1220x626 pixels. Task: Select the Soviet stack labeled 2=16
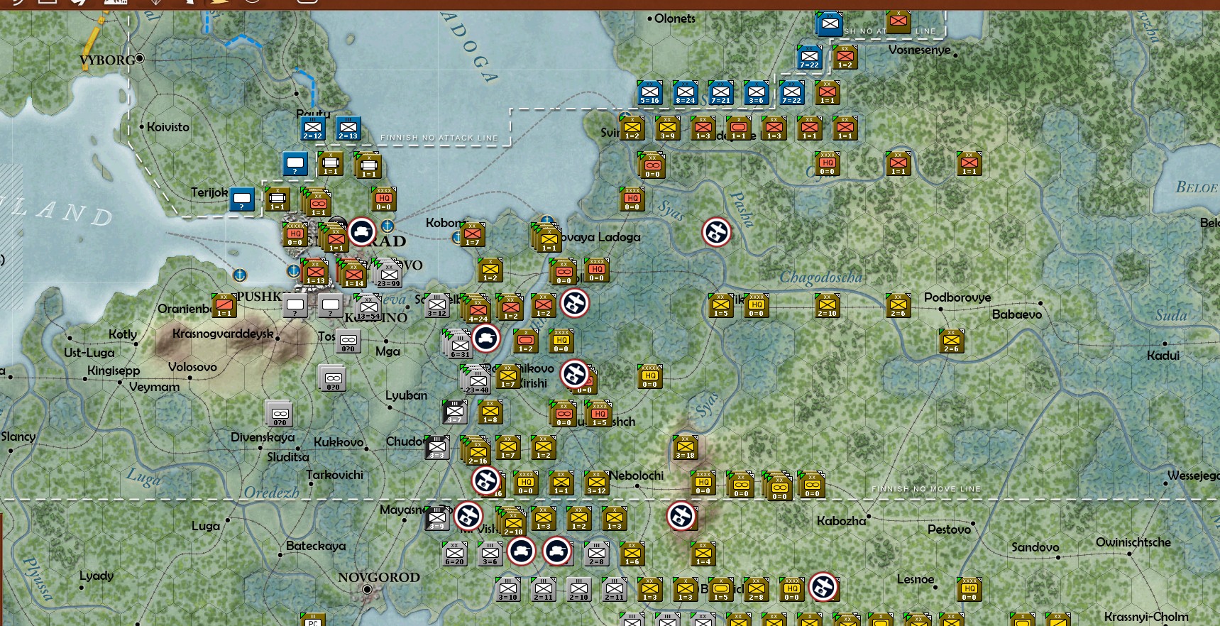pyautogui.click(x=477, y=451)
